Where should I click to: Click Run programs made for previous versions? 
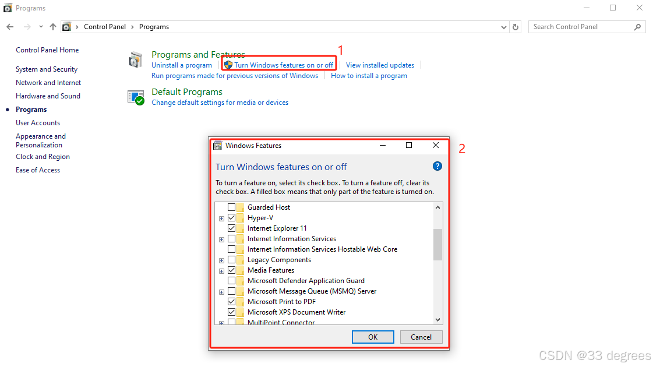click(x=235, y=76)
